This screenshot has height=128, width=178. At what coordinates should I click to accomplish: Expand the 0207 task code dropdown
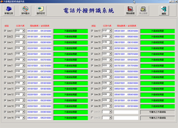coord(111,89)
